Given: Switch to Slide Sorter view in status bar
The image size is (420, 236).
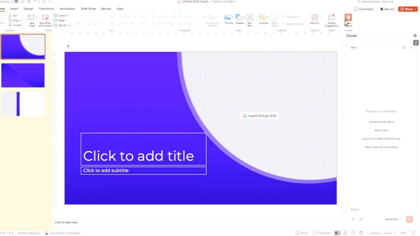Looking at the screenshot, I should [x=345, y=233].
